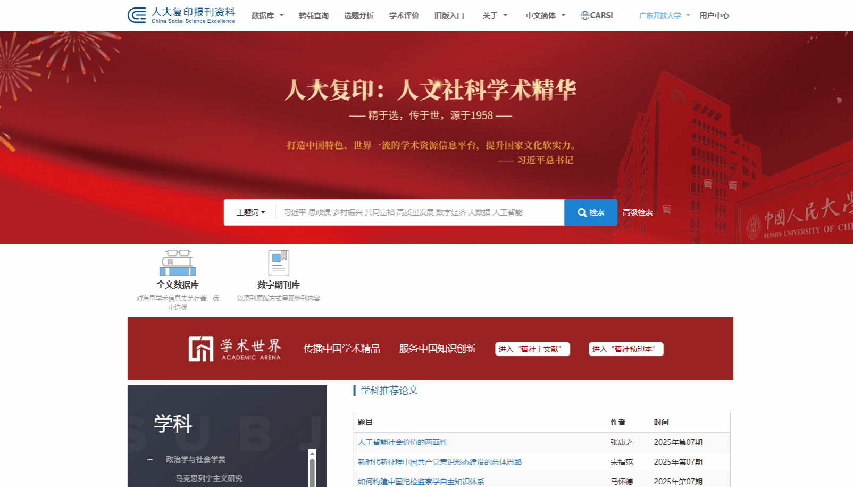This screenshot has width=853, height=487.
Task: Focus the keyword search input field
Action: pos(419,212)
